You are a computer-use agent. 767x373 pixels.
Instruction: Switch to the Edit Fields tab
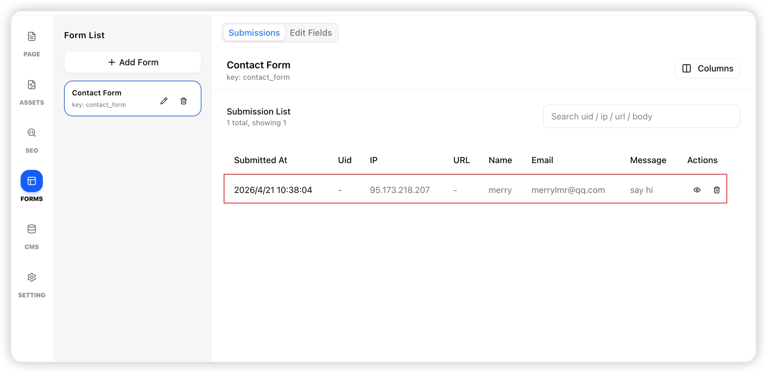tap(310, 33)
